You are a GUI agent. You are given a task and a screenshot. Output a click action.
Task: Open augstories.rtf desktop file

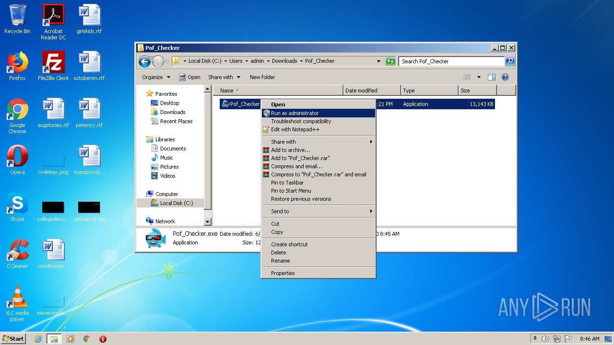(53, 113)
